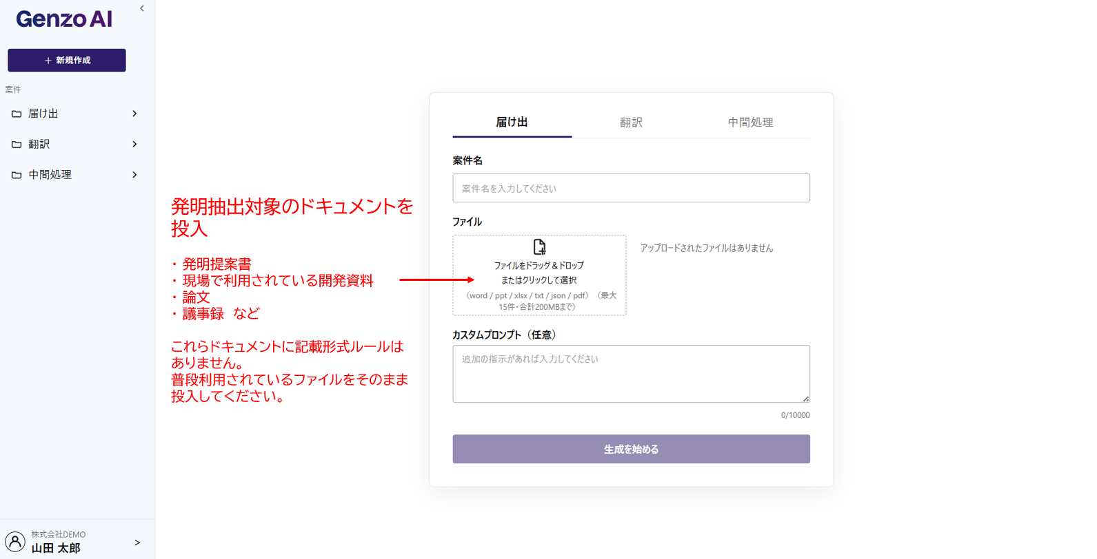
Task: Switch to the 届け出 tab
Action: click(512, 123)
